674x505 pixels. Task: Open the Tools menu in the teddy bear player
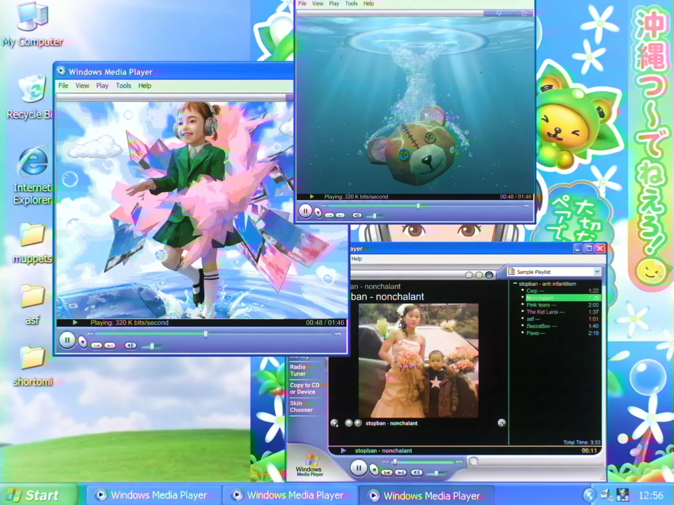pos(352,4)
